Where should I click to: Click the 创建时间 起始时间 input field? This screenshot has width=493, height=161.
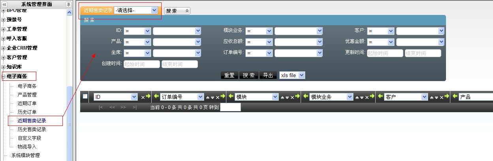click(141, 64)
